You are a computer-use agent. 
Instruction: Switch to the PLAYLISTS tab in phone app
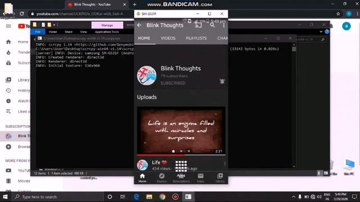pyautogui.click(x=196, y=38)
